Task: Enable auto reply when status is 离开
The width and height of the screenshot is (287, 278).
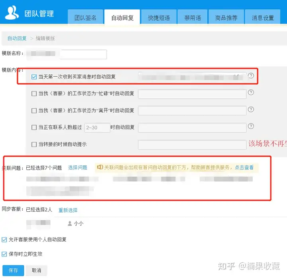Action: (34, 111)
